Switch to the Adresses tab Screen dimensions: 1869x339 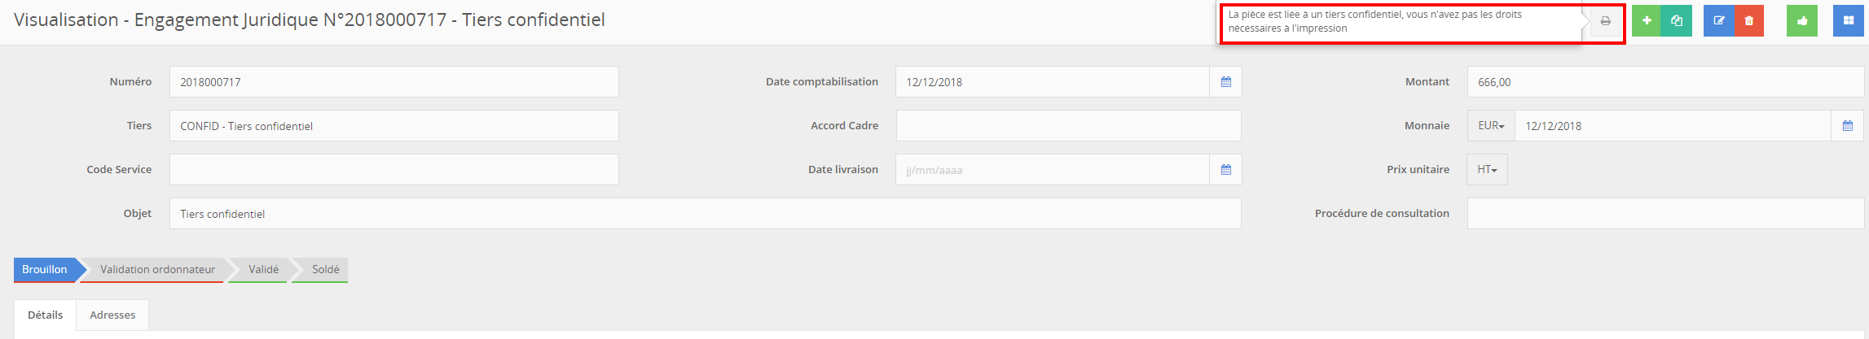click(112, 315)
